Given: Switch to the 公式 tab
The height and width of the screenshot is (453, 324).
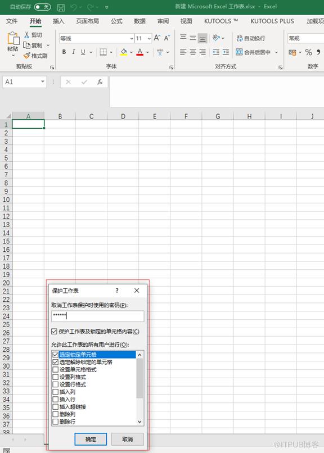Looking at the screenshot, I should coord(116,21).
